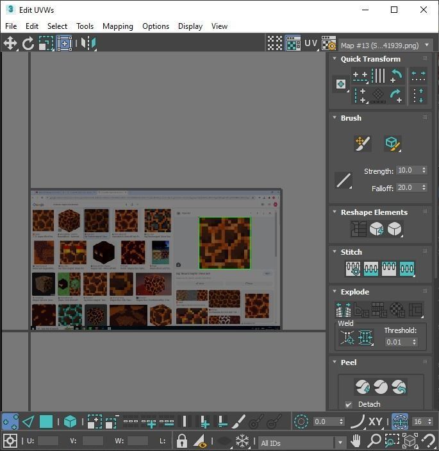Click the Target Weld icon
439x451 pixels.
(347, 337)
